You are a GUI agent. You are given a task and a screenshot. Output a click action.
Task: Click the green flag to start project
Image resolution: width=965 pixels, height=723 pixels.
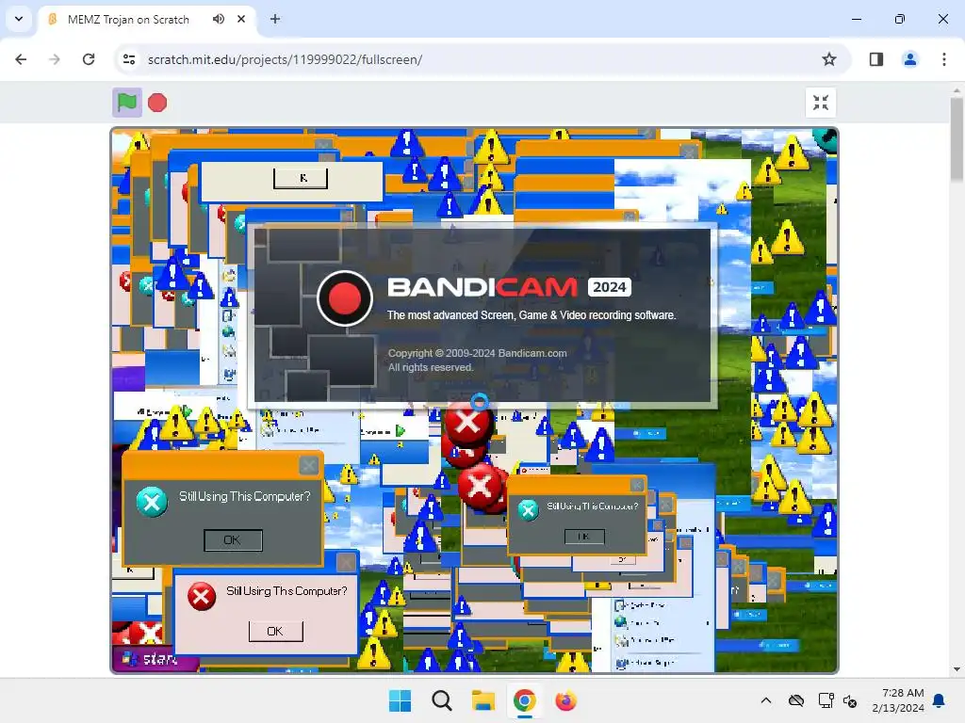click(127, 103)
